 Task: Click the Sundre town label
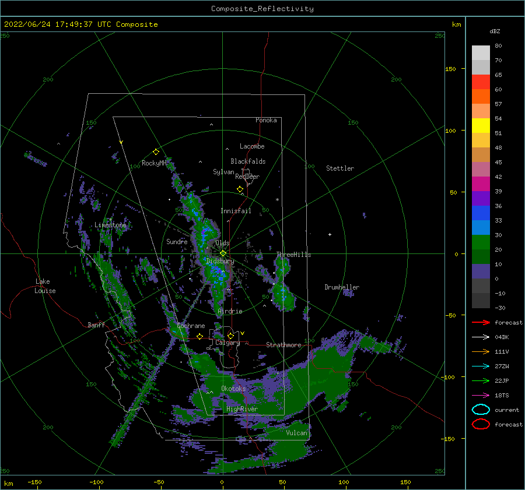tap(177, 241)
